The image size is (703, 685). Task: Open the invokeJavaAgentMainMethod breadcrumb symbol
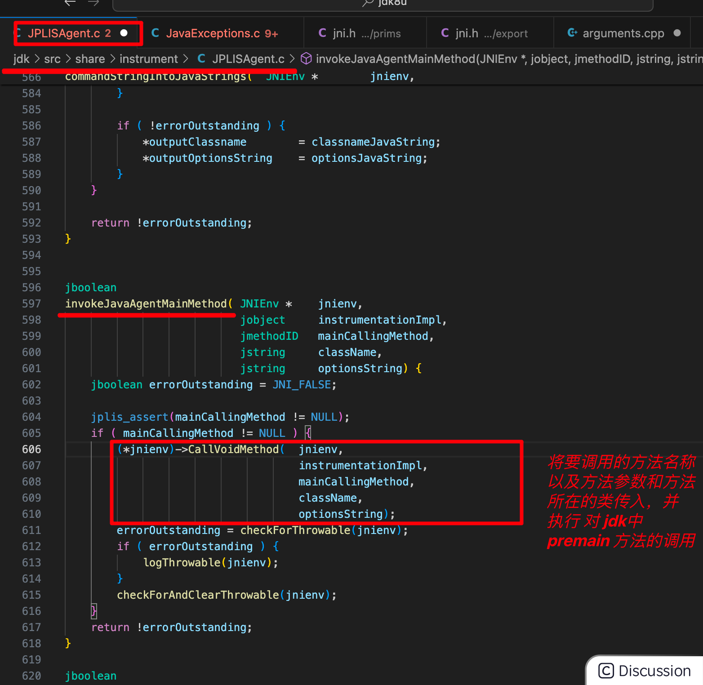pyautogui.click(x=509, y=59)
